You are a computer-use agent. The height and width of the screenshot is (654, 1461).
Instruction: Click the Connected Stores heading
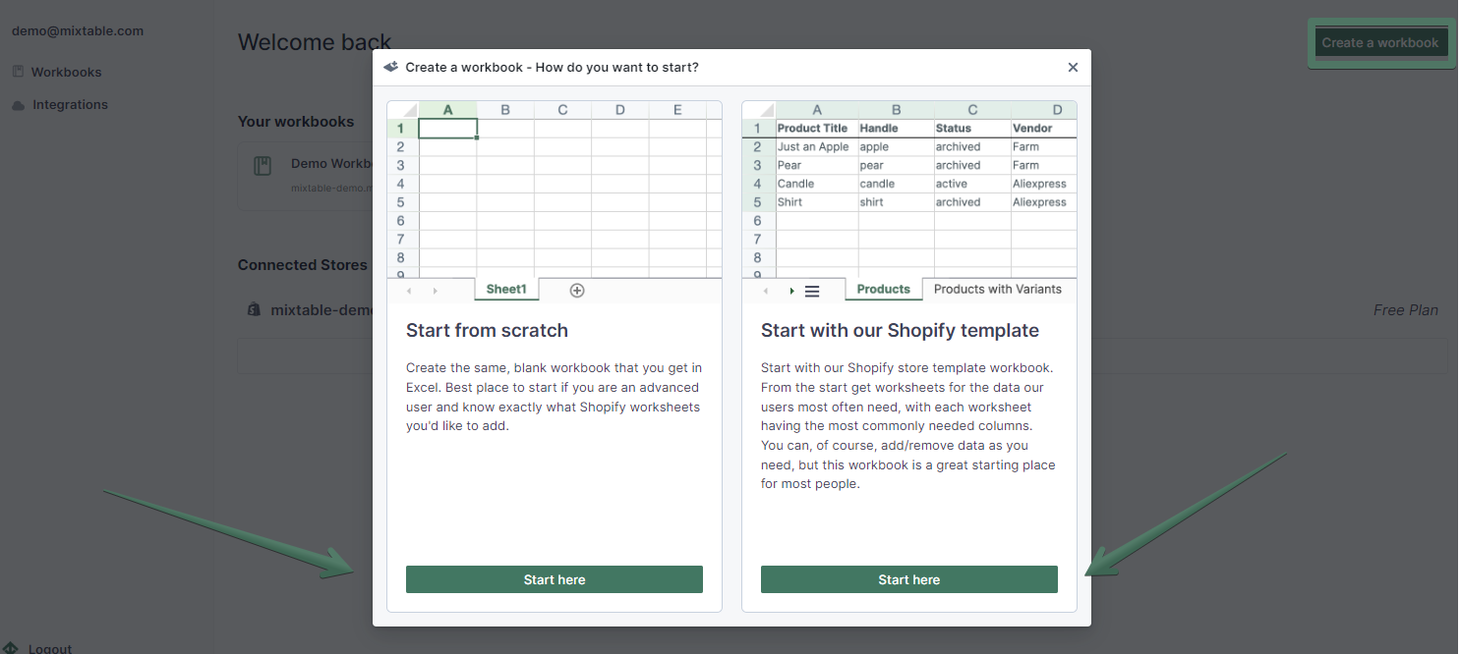click(x=303, y=265)
